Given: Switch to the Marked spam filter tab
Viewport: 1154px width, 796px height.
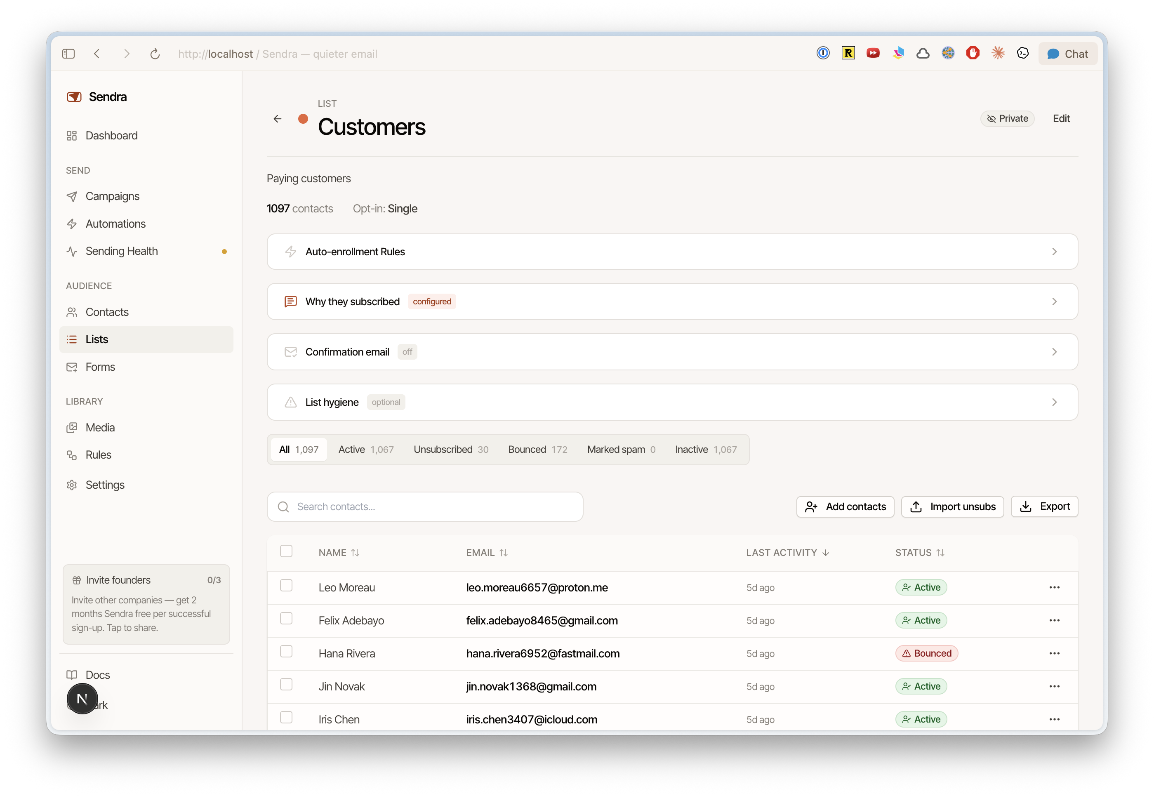Looking at the screenshot, I should point(622,450).
